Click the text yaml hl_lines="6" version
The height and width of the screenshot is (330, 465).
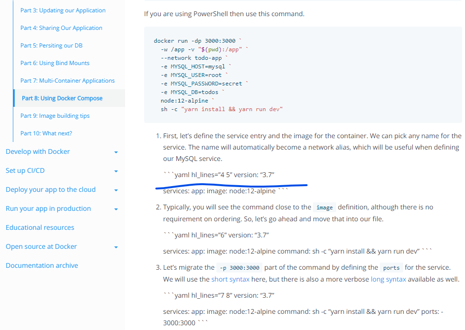coord(216,235)
